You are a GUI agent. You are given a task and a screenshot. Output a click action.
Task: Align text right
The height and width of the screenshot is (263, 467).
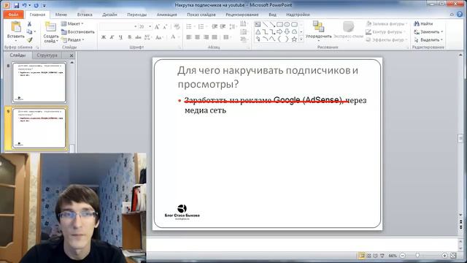pos(206,37)
